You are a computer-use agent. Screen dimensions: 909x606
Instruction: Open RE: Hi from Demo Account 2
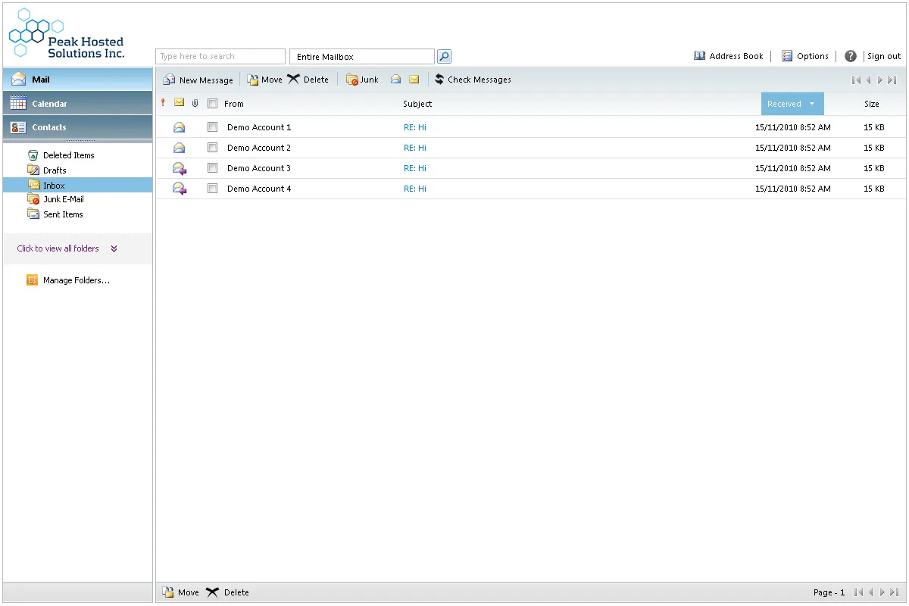point(415,148)
